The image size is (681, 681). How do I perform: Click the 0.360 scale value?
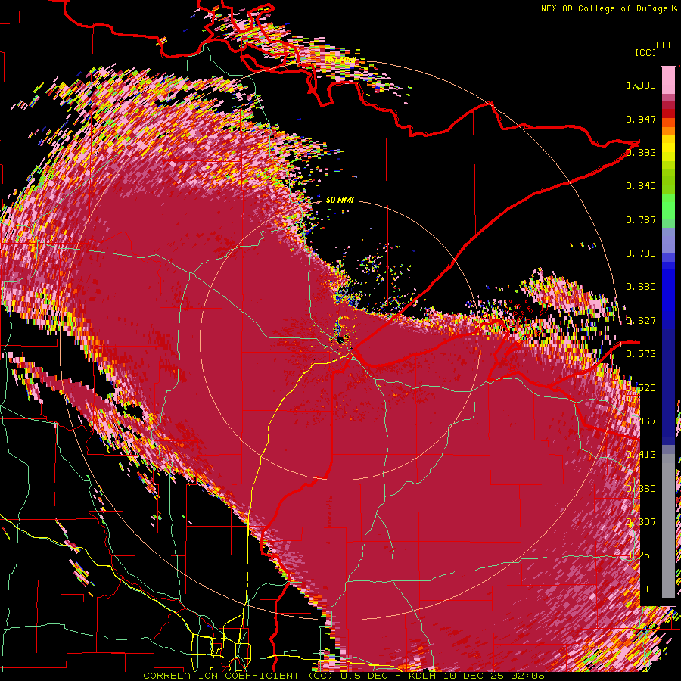point(641,489)
